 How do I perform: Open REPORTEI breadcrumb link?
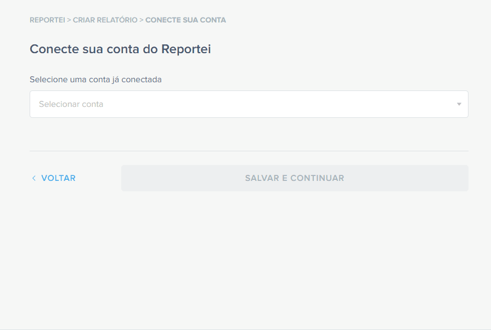[x=47, y=20]
